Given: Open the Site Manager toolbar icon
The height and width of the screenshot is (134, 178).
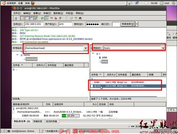Looking at the screenshot, I should [x=16, y=18].
